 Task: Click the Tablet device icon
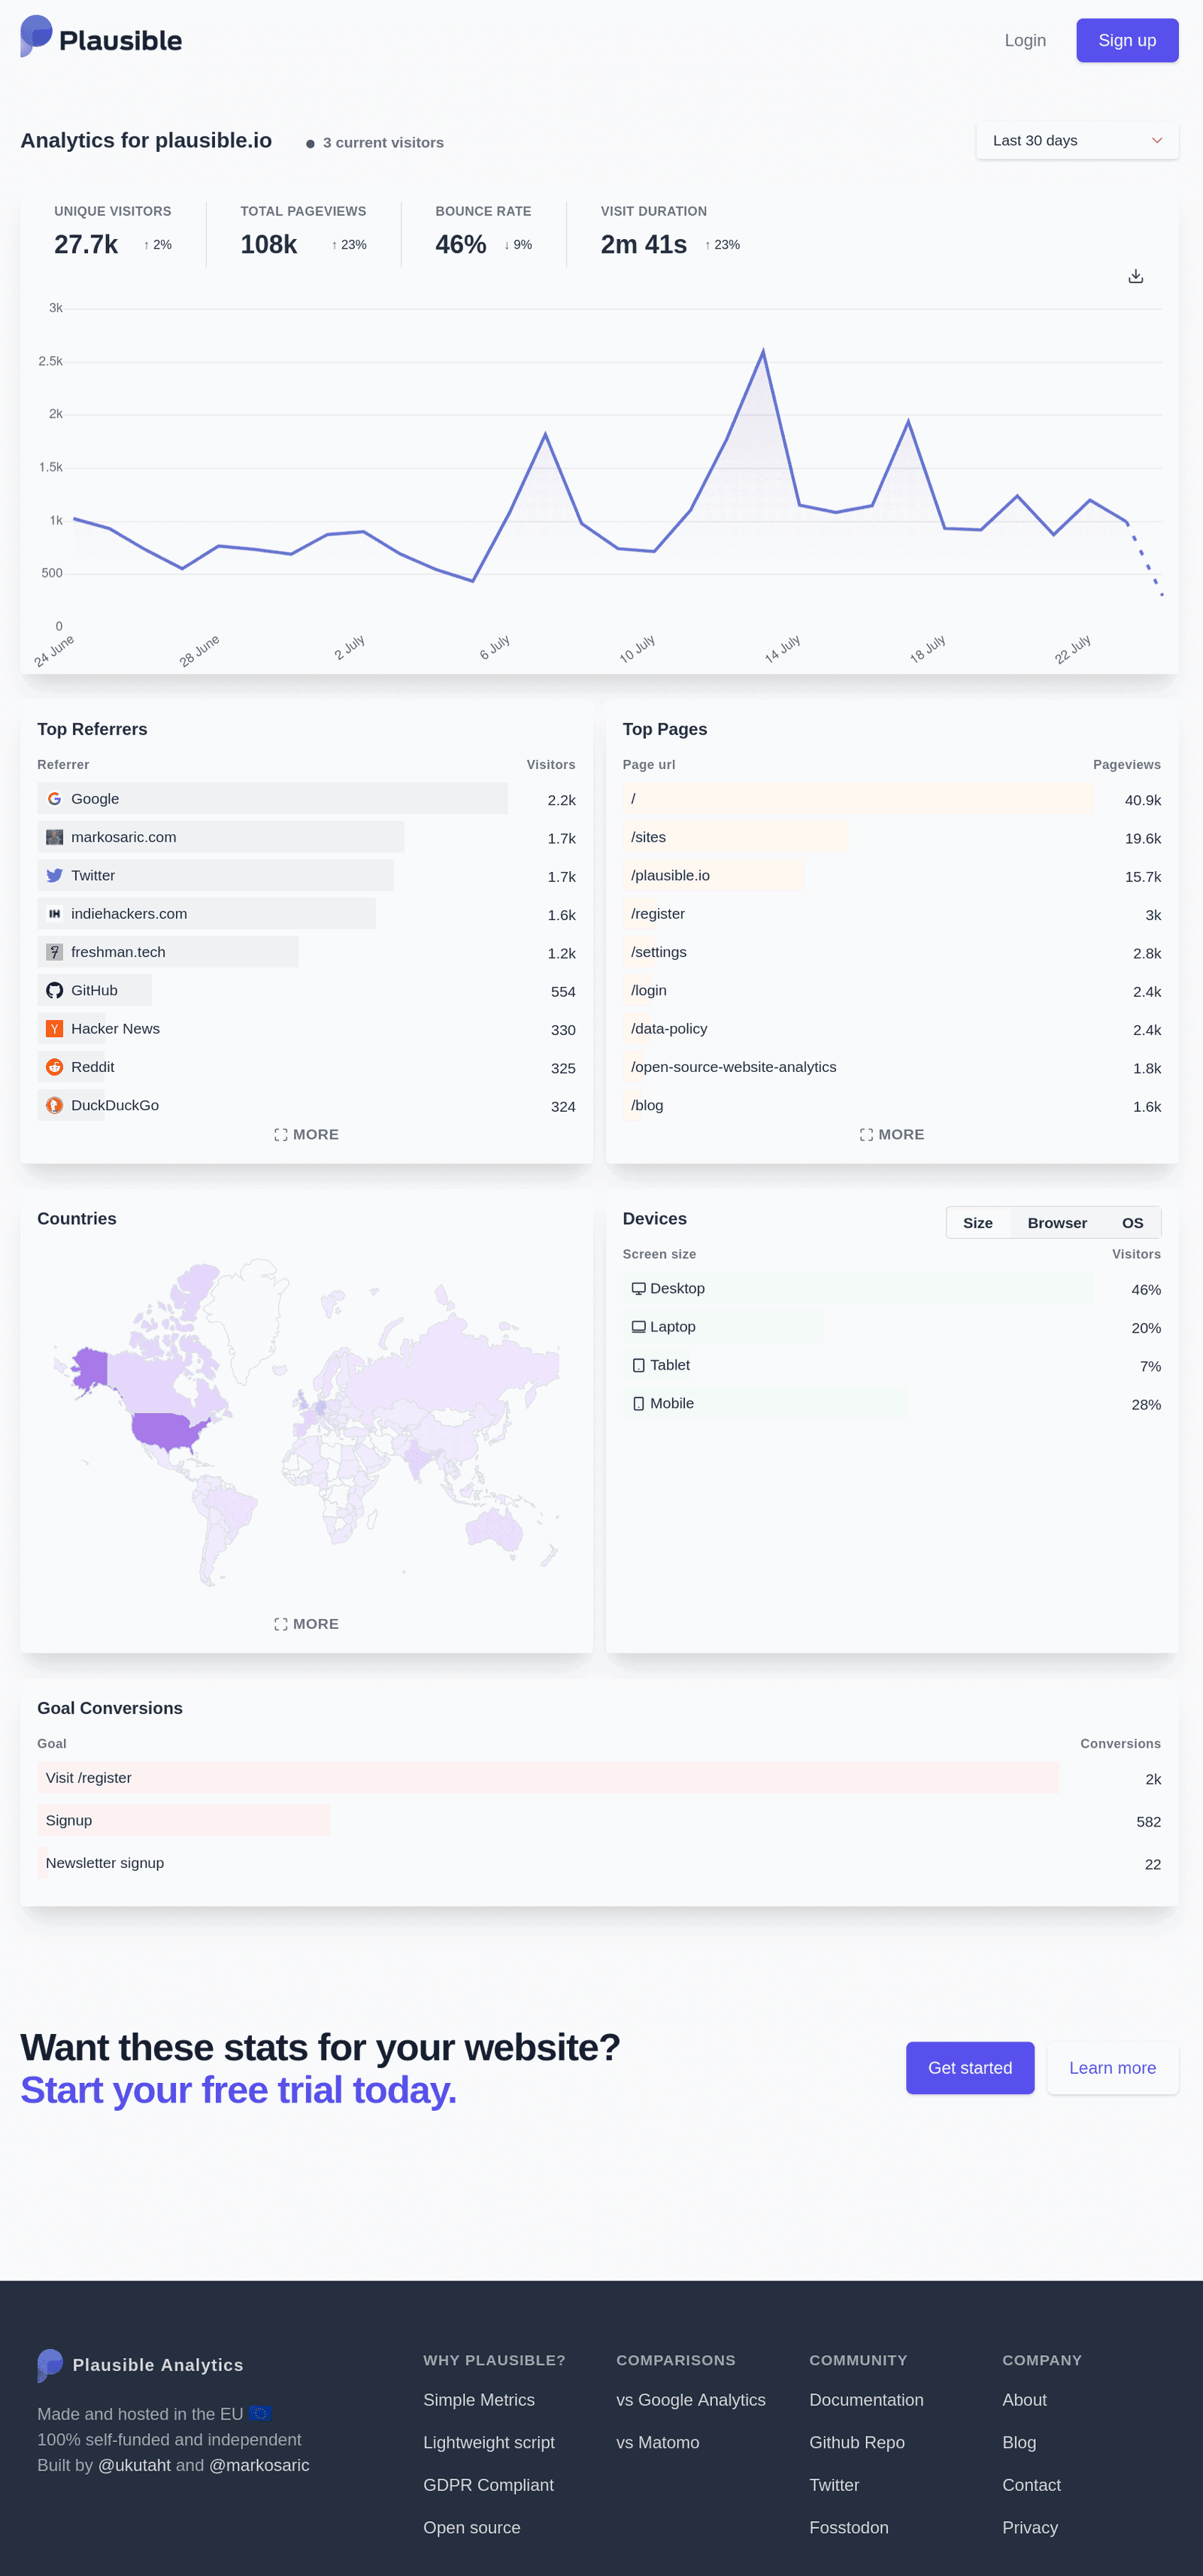638,1365
